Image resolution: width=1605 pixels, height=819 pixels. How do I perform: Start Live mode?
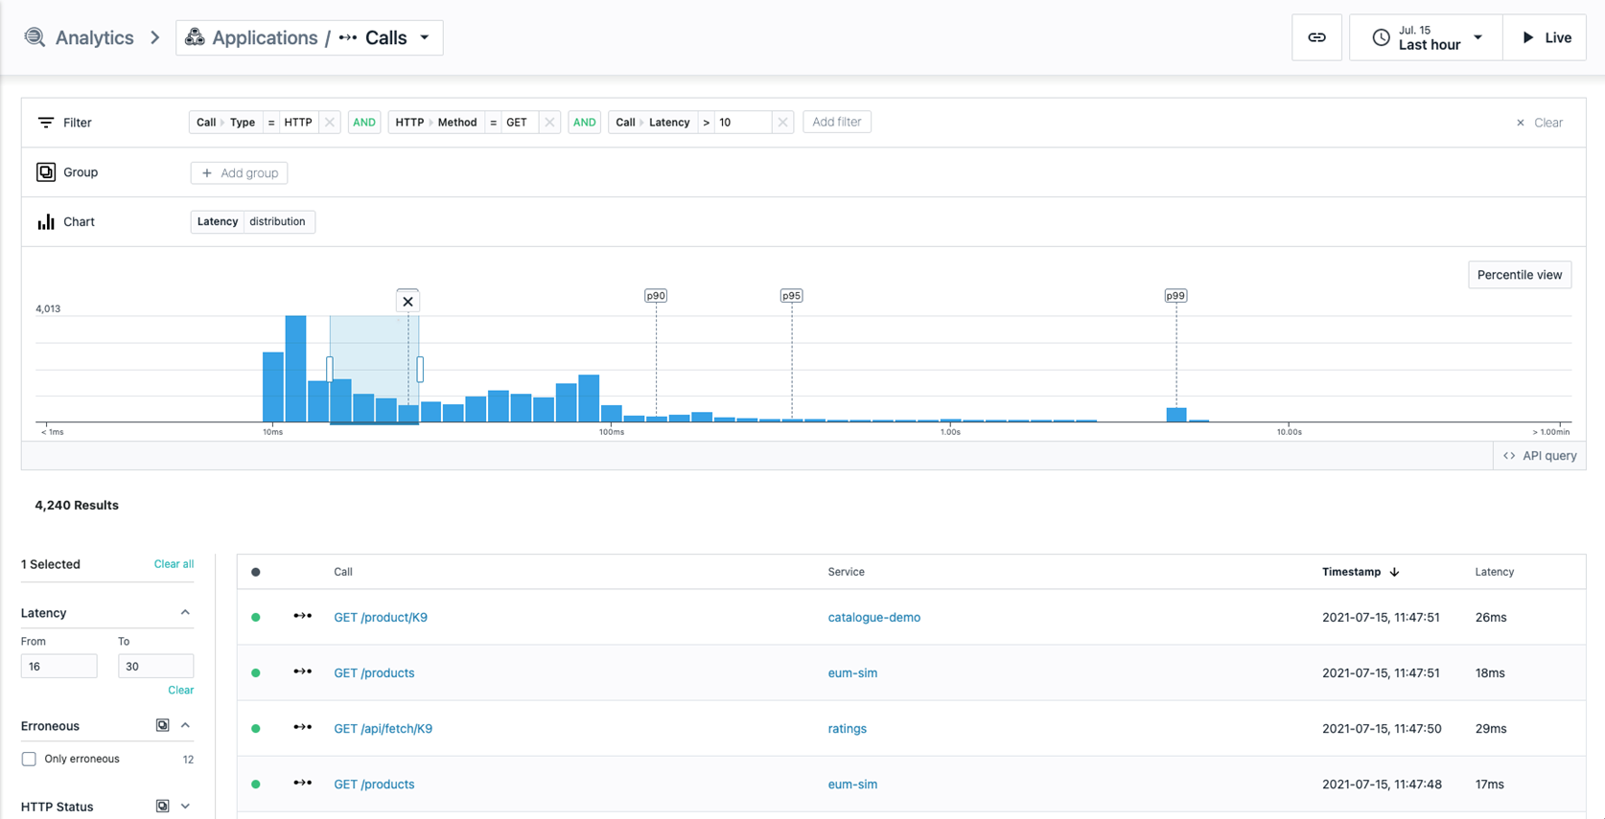click(x=1545, y=37)
